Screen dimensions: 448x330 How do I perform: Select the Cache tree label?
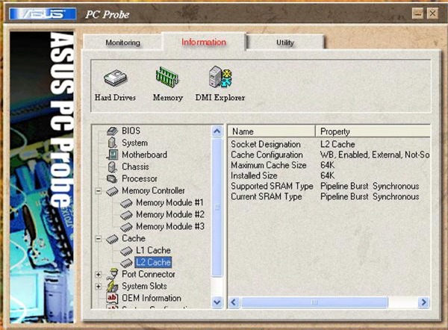click(x=134, y=239)
